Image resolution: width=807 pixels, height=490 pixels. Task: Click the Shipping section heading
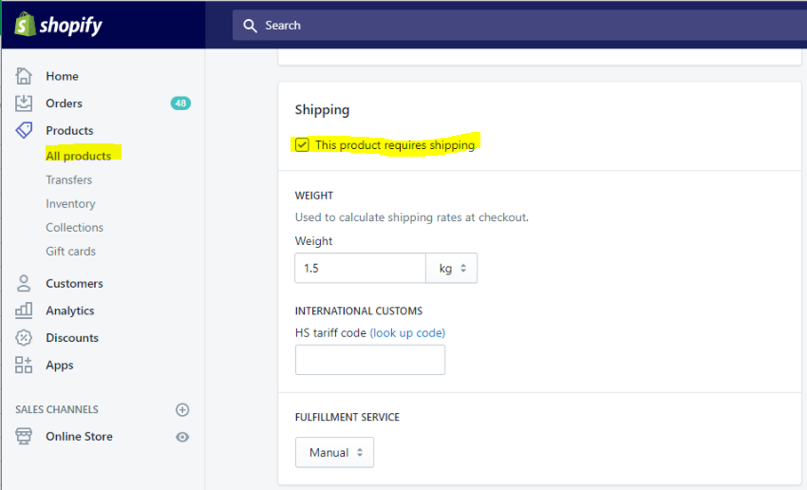[322, 110]
